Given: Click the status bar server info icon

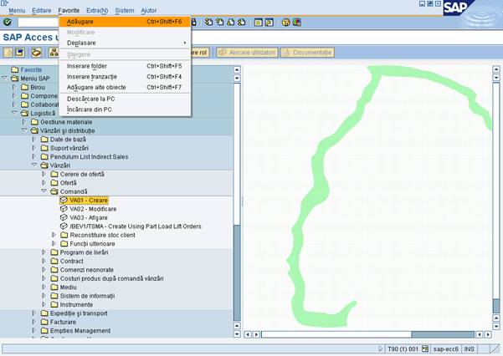Looking at the screenshot, I should click(425, 348).
